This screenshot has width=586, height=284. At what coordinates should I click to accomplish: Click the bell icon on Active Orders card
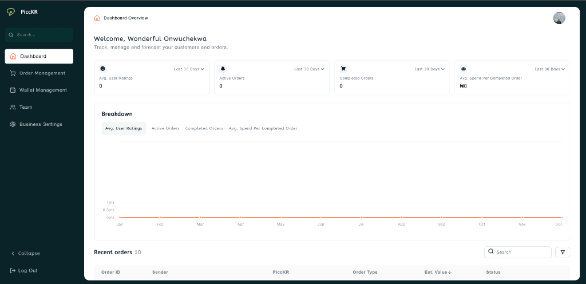pos(223,69)
